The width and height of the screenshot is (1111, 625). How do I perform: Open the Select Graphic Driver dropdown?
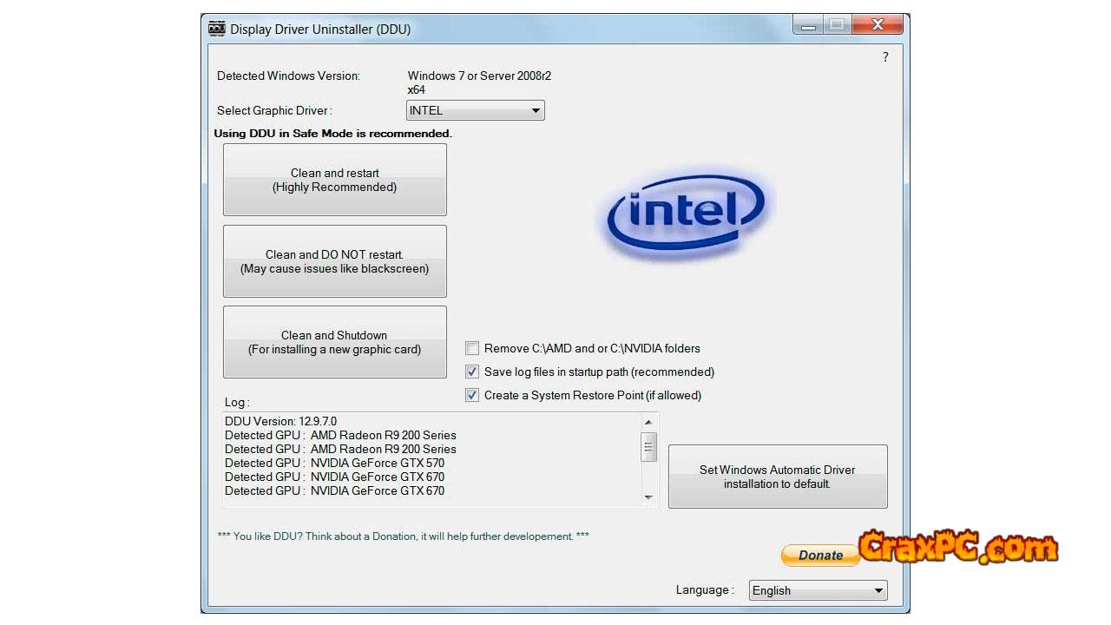[475, 110]
